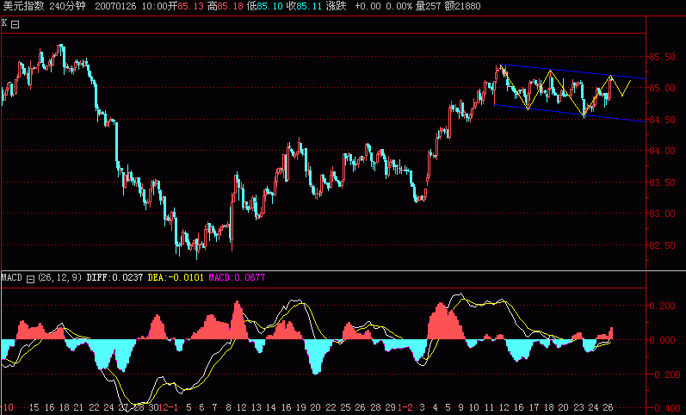Image resolution: width=686 pixels, height=415 pixels.
Task: Click the high price 85.18
Action: [x=230, y=6]
